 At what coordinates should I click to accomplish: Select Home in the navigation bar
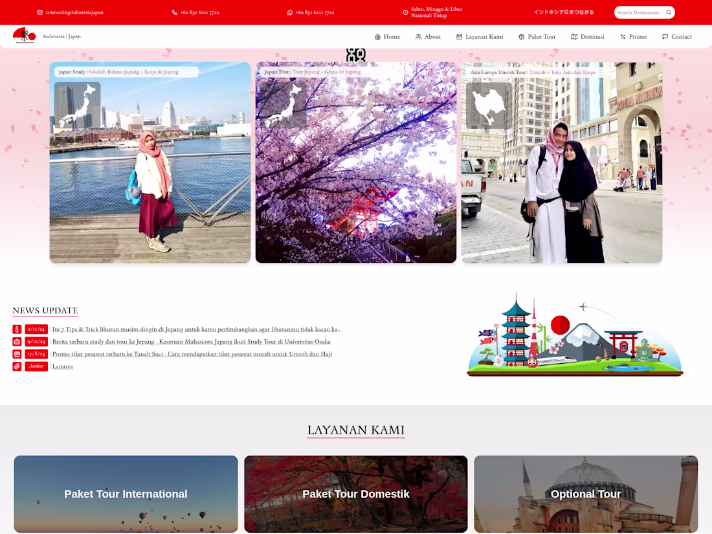(387, 37)
